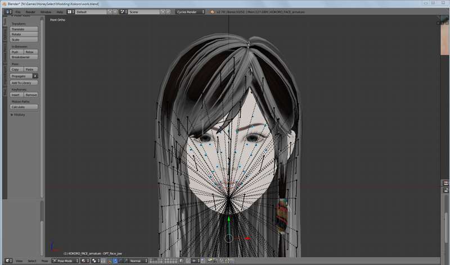Click the Scale transform button
This screenshot has width=450, height=265.
coord(24,39)
